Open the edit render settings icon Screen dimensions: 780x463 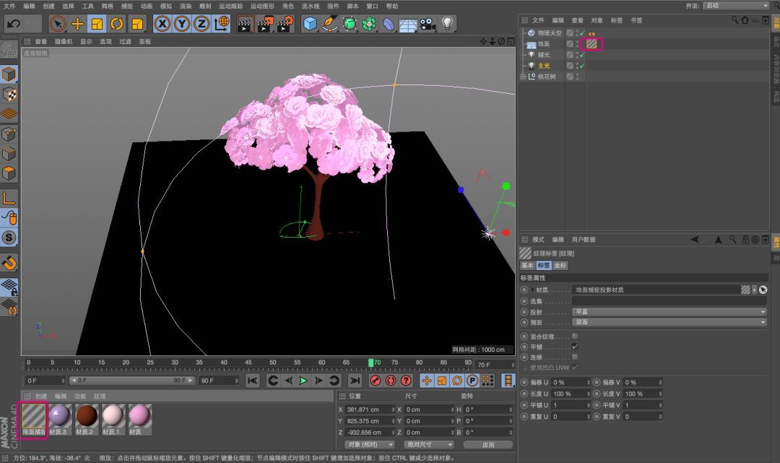285,24
